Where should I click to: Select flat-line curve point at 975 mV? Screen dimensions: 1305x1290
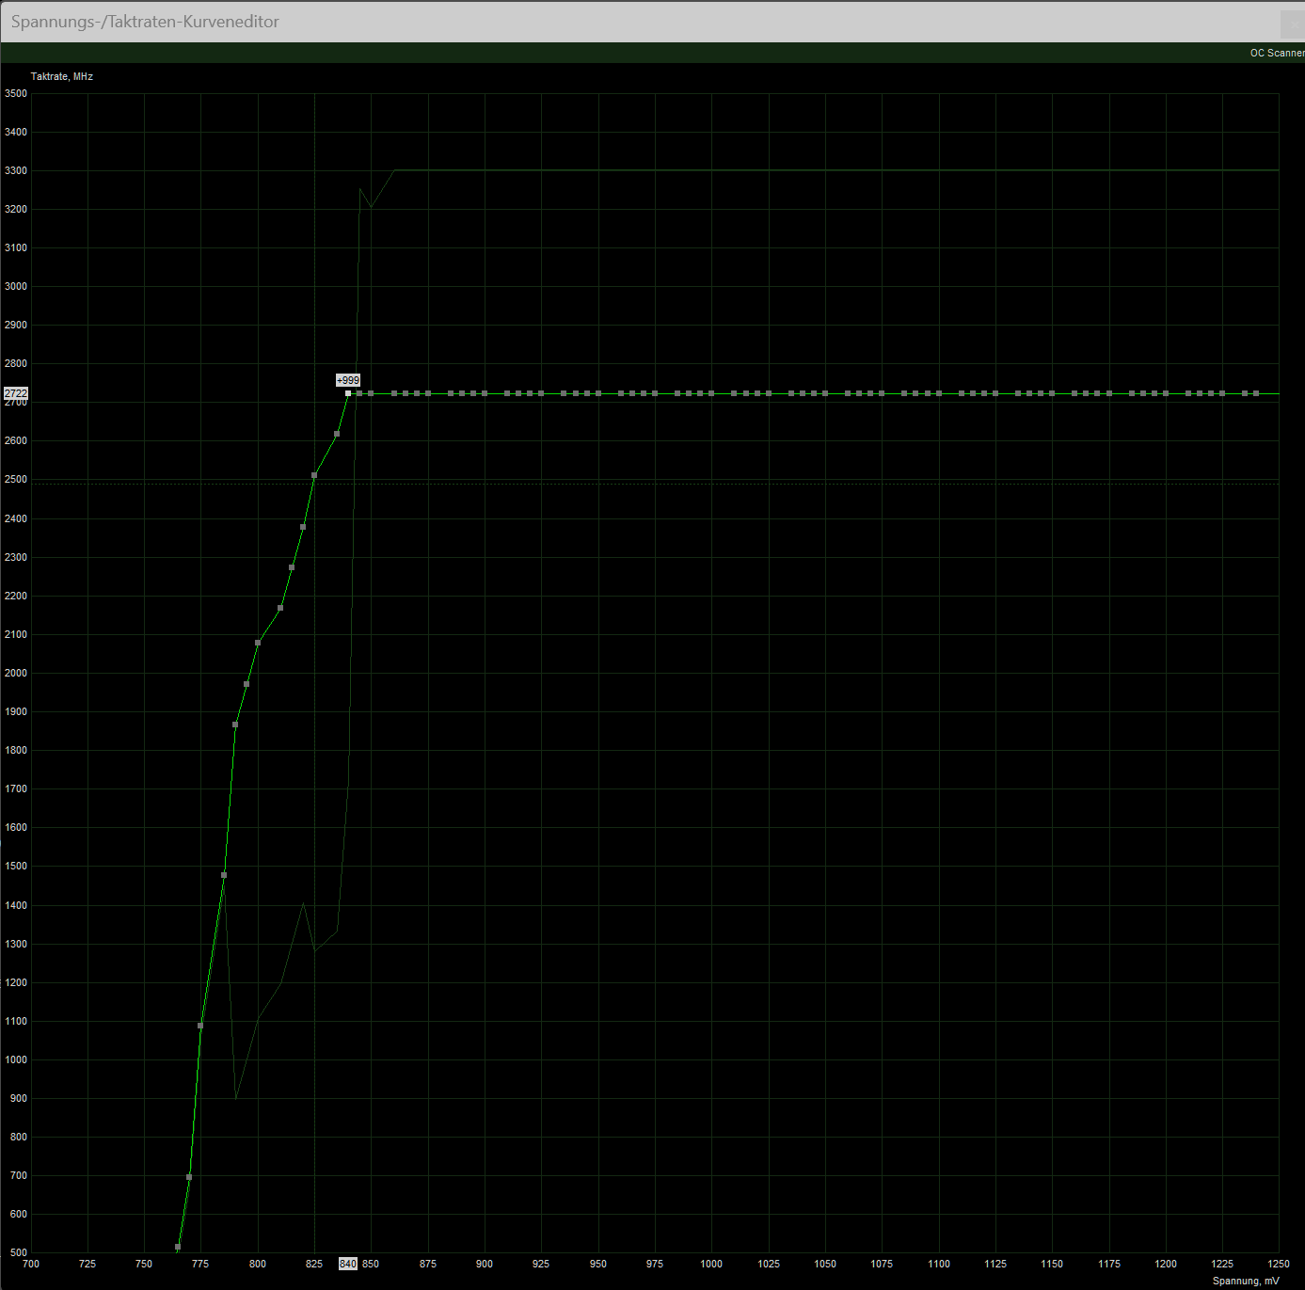coord(655,393)
